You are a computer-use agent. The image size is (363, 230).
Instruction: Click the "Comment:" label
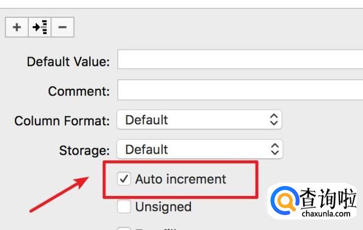click(79, 91)
